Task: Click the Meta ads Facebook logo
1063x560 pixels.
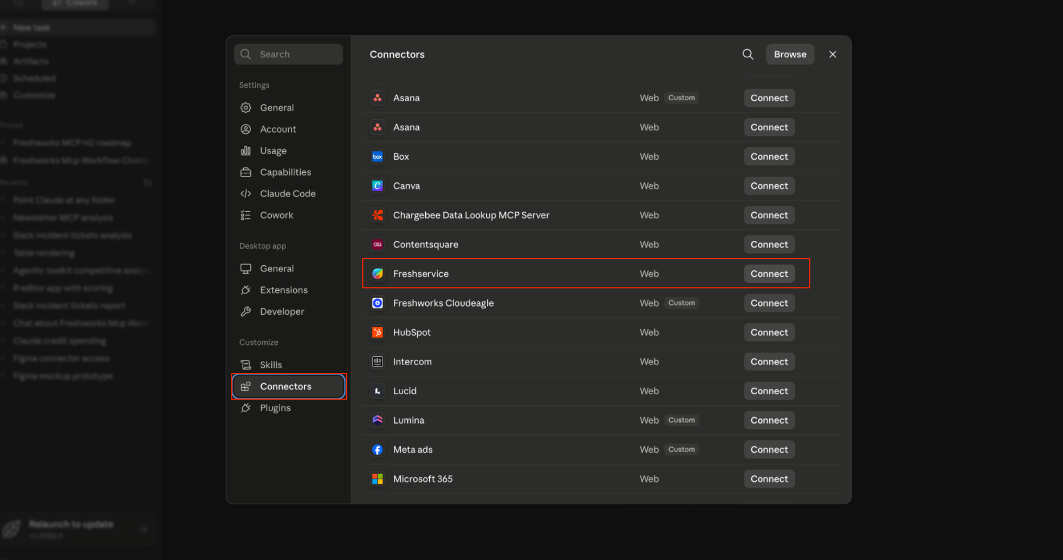Action: click(x=378, y=450)
